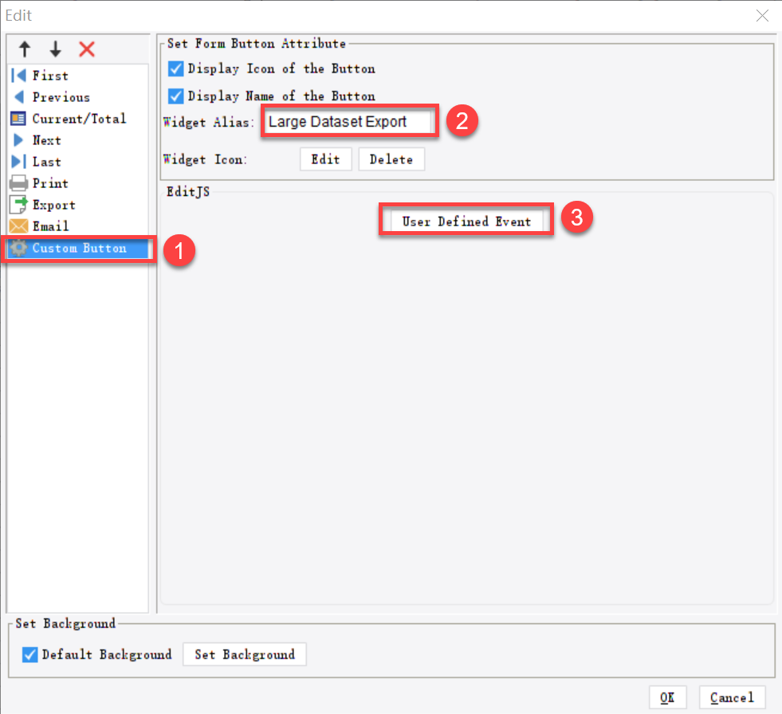Click the Next navigation icon
782x714 pixels.
(x=18, y=139)
